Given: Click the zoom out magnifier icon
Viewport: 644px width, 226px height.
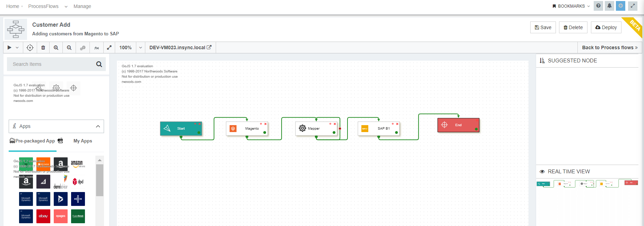Looking at the screenshot, I should click(x=69, y=47).
